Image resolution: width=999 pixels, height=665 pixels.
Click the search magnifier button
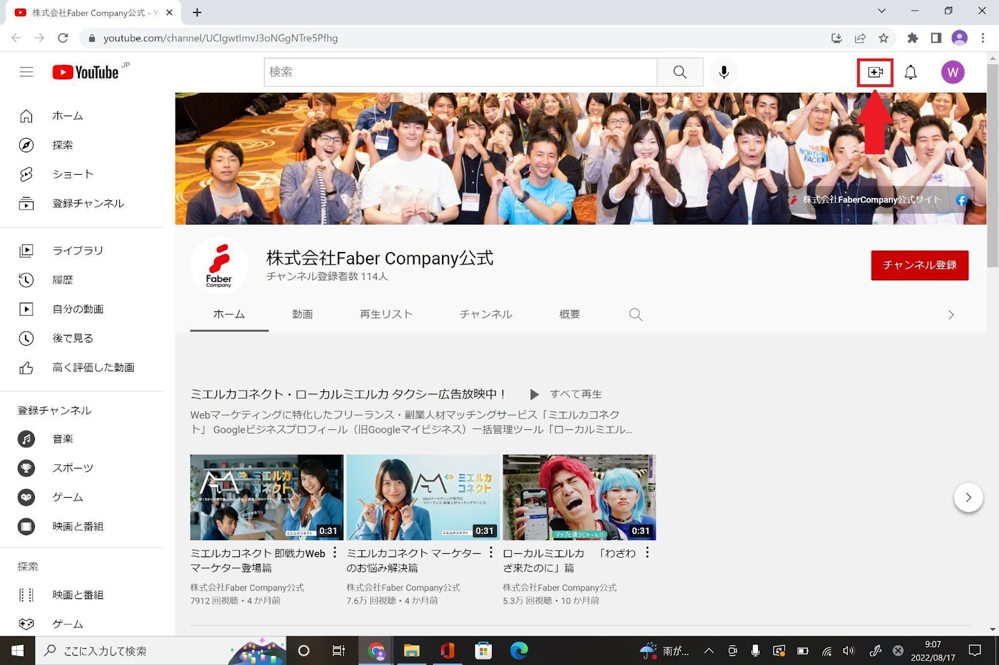click(680, 72)
